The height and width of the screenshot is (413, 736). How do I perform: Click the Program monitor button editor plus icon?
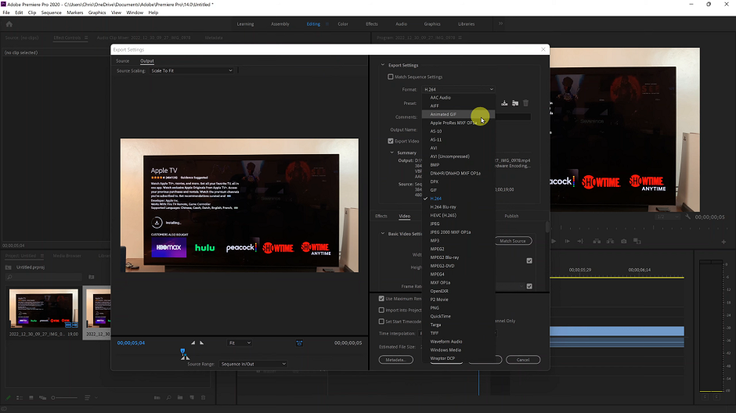(x=723, y=242)
